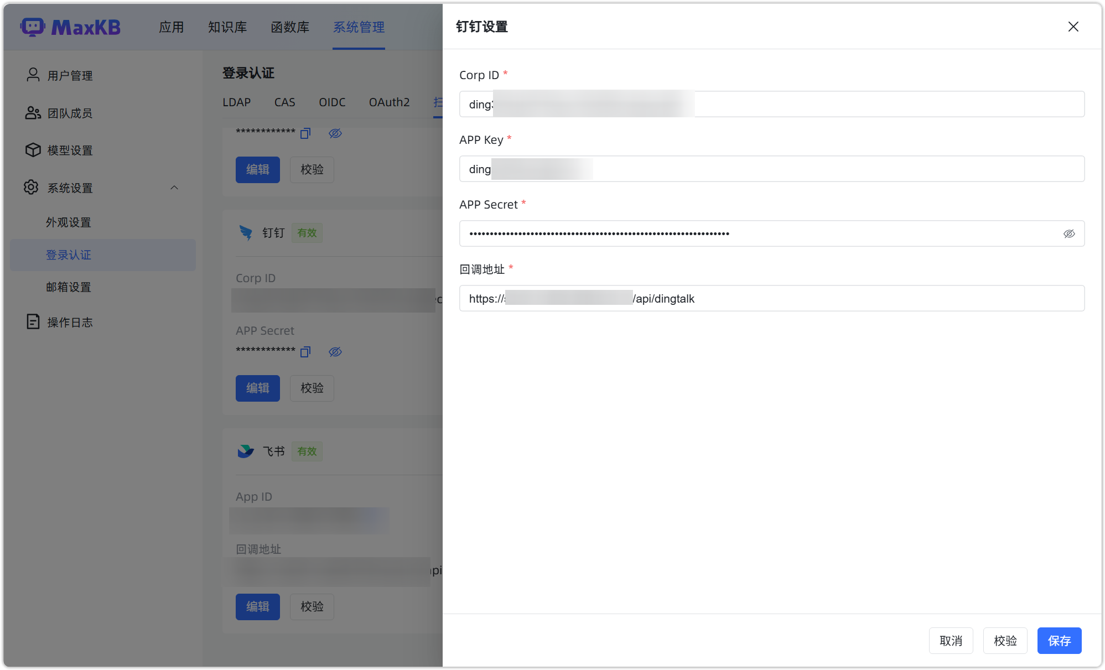Open 团队成员 from the sidebar
Viewport: 1105px width, 670px height.
pos(70,113)
